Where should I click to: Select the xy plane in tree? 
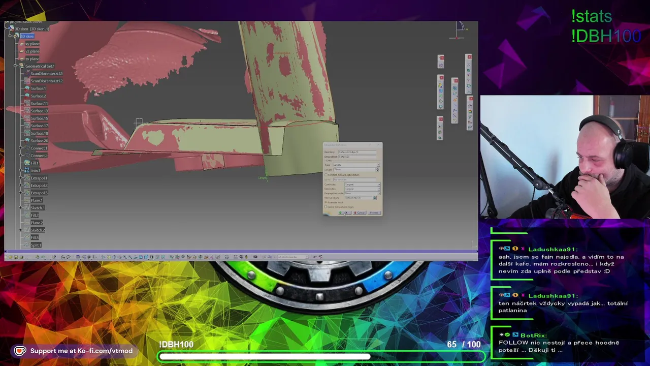[32, 44]
